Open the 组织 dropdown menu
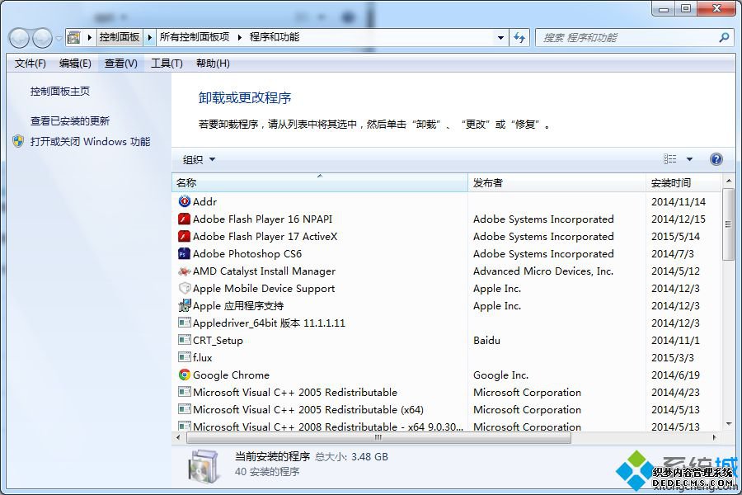Image resolution: width=742 pixels, height=495 pixels. pos(199,159)
